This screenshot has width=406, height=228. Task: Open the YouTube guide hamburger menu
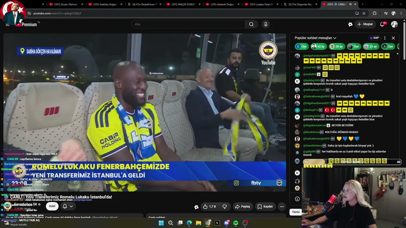[x=7, y=24]
